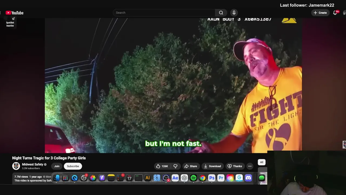The image size is (346, 195).
Task: Like the video showing 126K
Action: 162,166
